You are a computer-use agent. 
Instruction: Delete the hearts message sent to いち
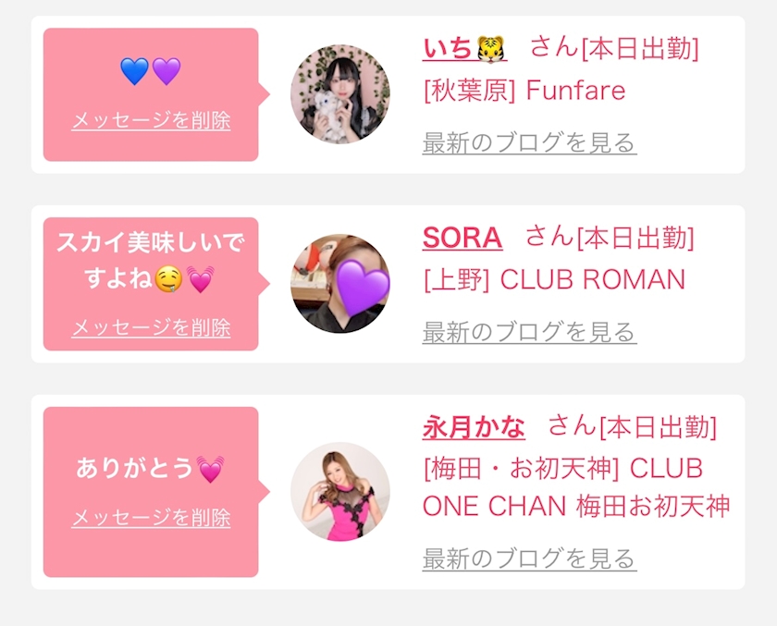click(x=151, y=120)
